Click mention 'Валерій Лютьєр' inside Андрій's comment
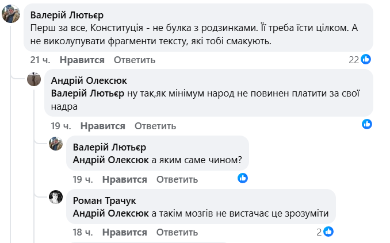Image resolution: width=390 pixels, height=243 pixels. (x=87, y=93)
